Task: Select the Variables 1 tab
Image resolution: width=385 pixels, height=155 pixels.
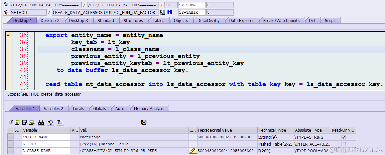Action: coord(25,108)
